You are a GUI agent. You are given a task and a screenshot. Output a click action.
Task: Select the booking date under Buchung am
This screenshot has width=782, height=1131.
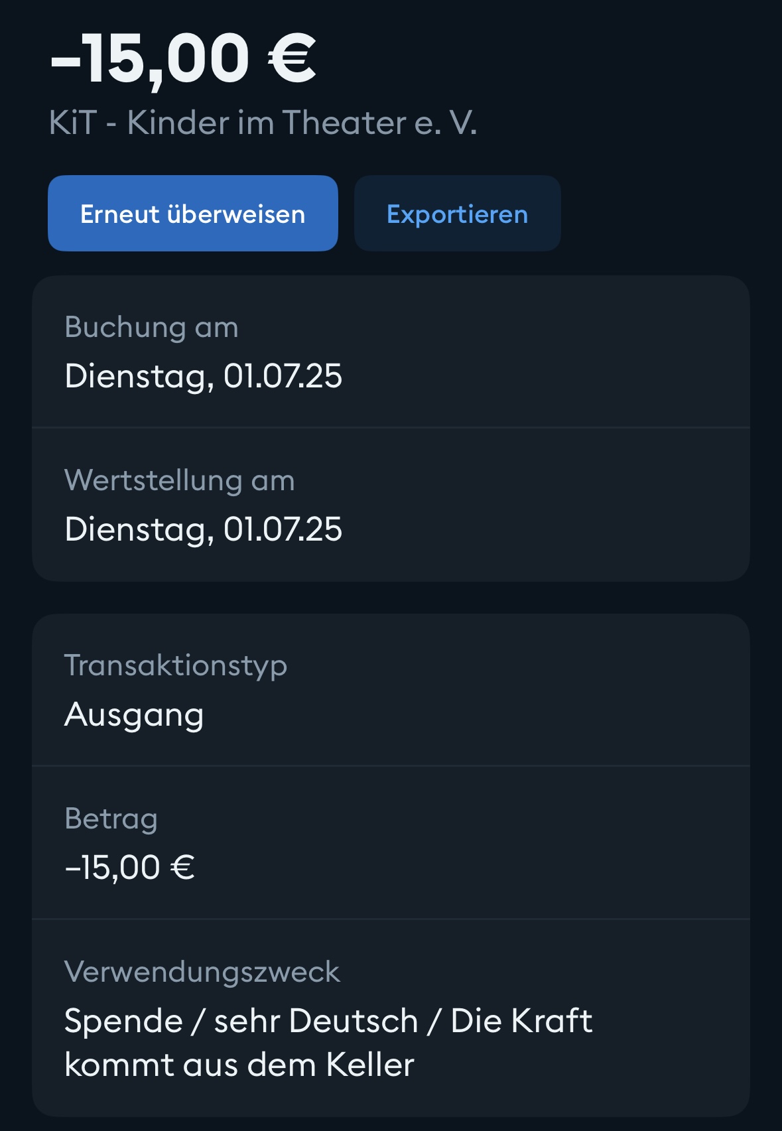[203, 376]
